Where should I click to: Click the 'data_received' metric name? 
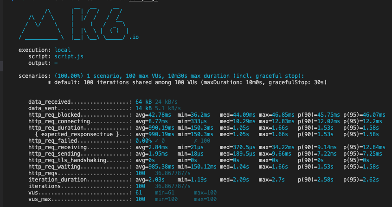49,102
